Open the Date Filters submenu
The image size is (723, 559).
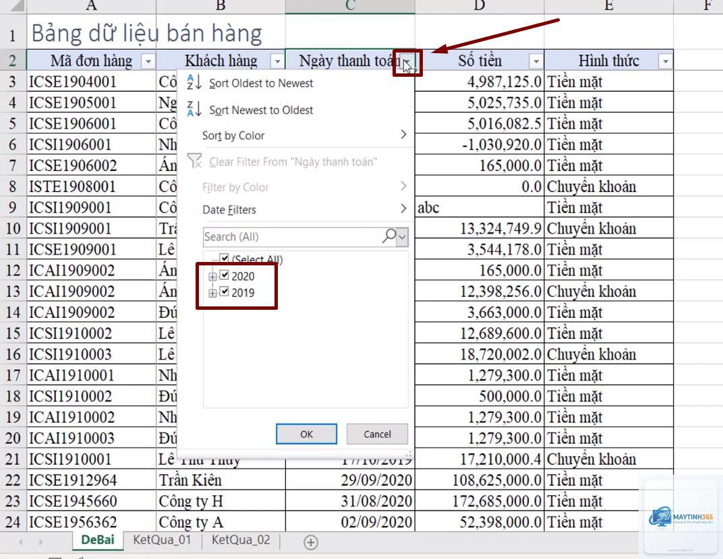[x=305, y=209]
